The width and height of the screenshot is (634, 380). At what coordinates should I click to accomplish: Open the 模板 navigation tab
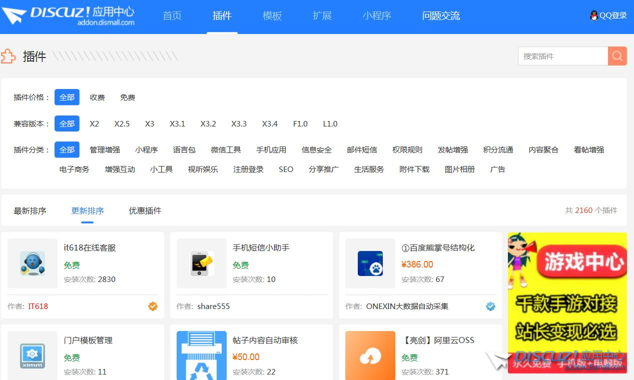point(272,15)
